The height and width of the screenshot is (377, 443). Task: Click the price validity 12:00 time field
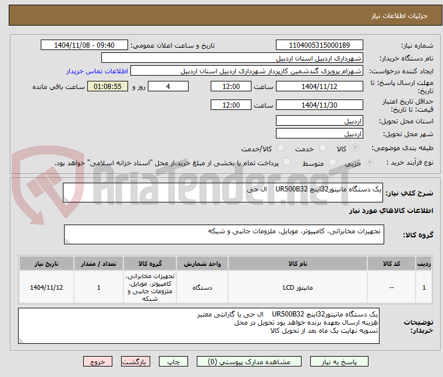(x=231, y=105)
